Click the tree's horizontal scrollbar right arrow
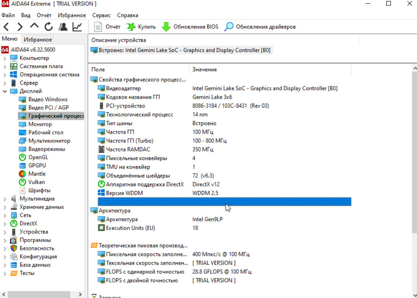 point(80,294)
